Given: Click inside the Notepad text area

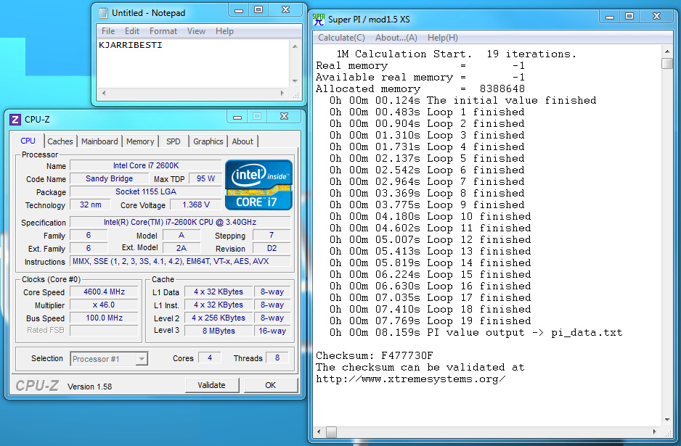Looking at the screenshot, I should 192,65.
